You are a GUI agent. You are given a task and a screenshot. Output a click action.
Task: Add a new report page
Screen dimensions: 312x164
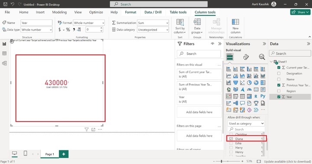point(64,154)
